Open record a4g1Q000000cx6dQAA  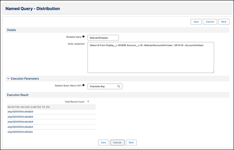point(21,112)
